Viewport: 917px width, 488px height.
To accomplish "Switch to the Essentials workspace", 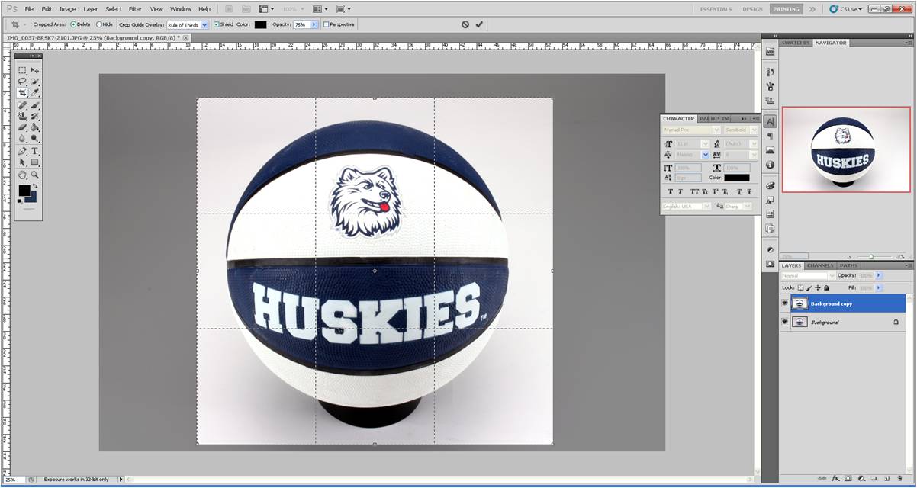I will (x=716, y=9).
